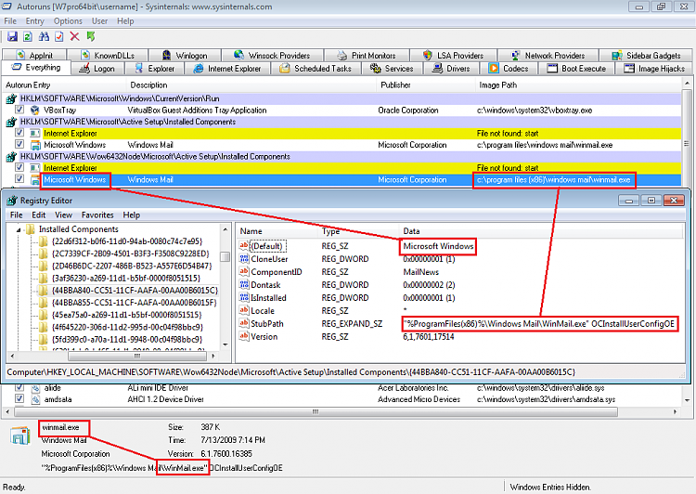Open the LSA Providers tab

point(453,55)
